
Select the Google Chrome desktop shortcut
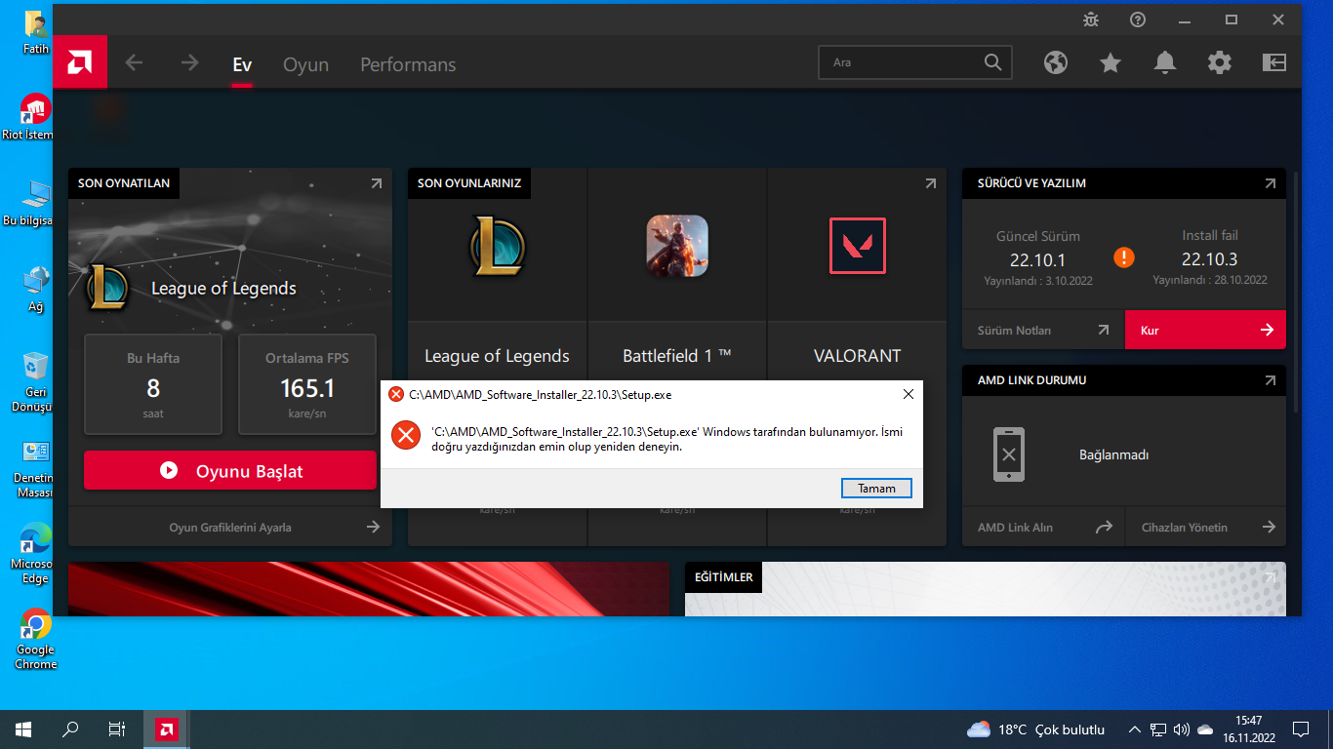point(36,640)
